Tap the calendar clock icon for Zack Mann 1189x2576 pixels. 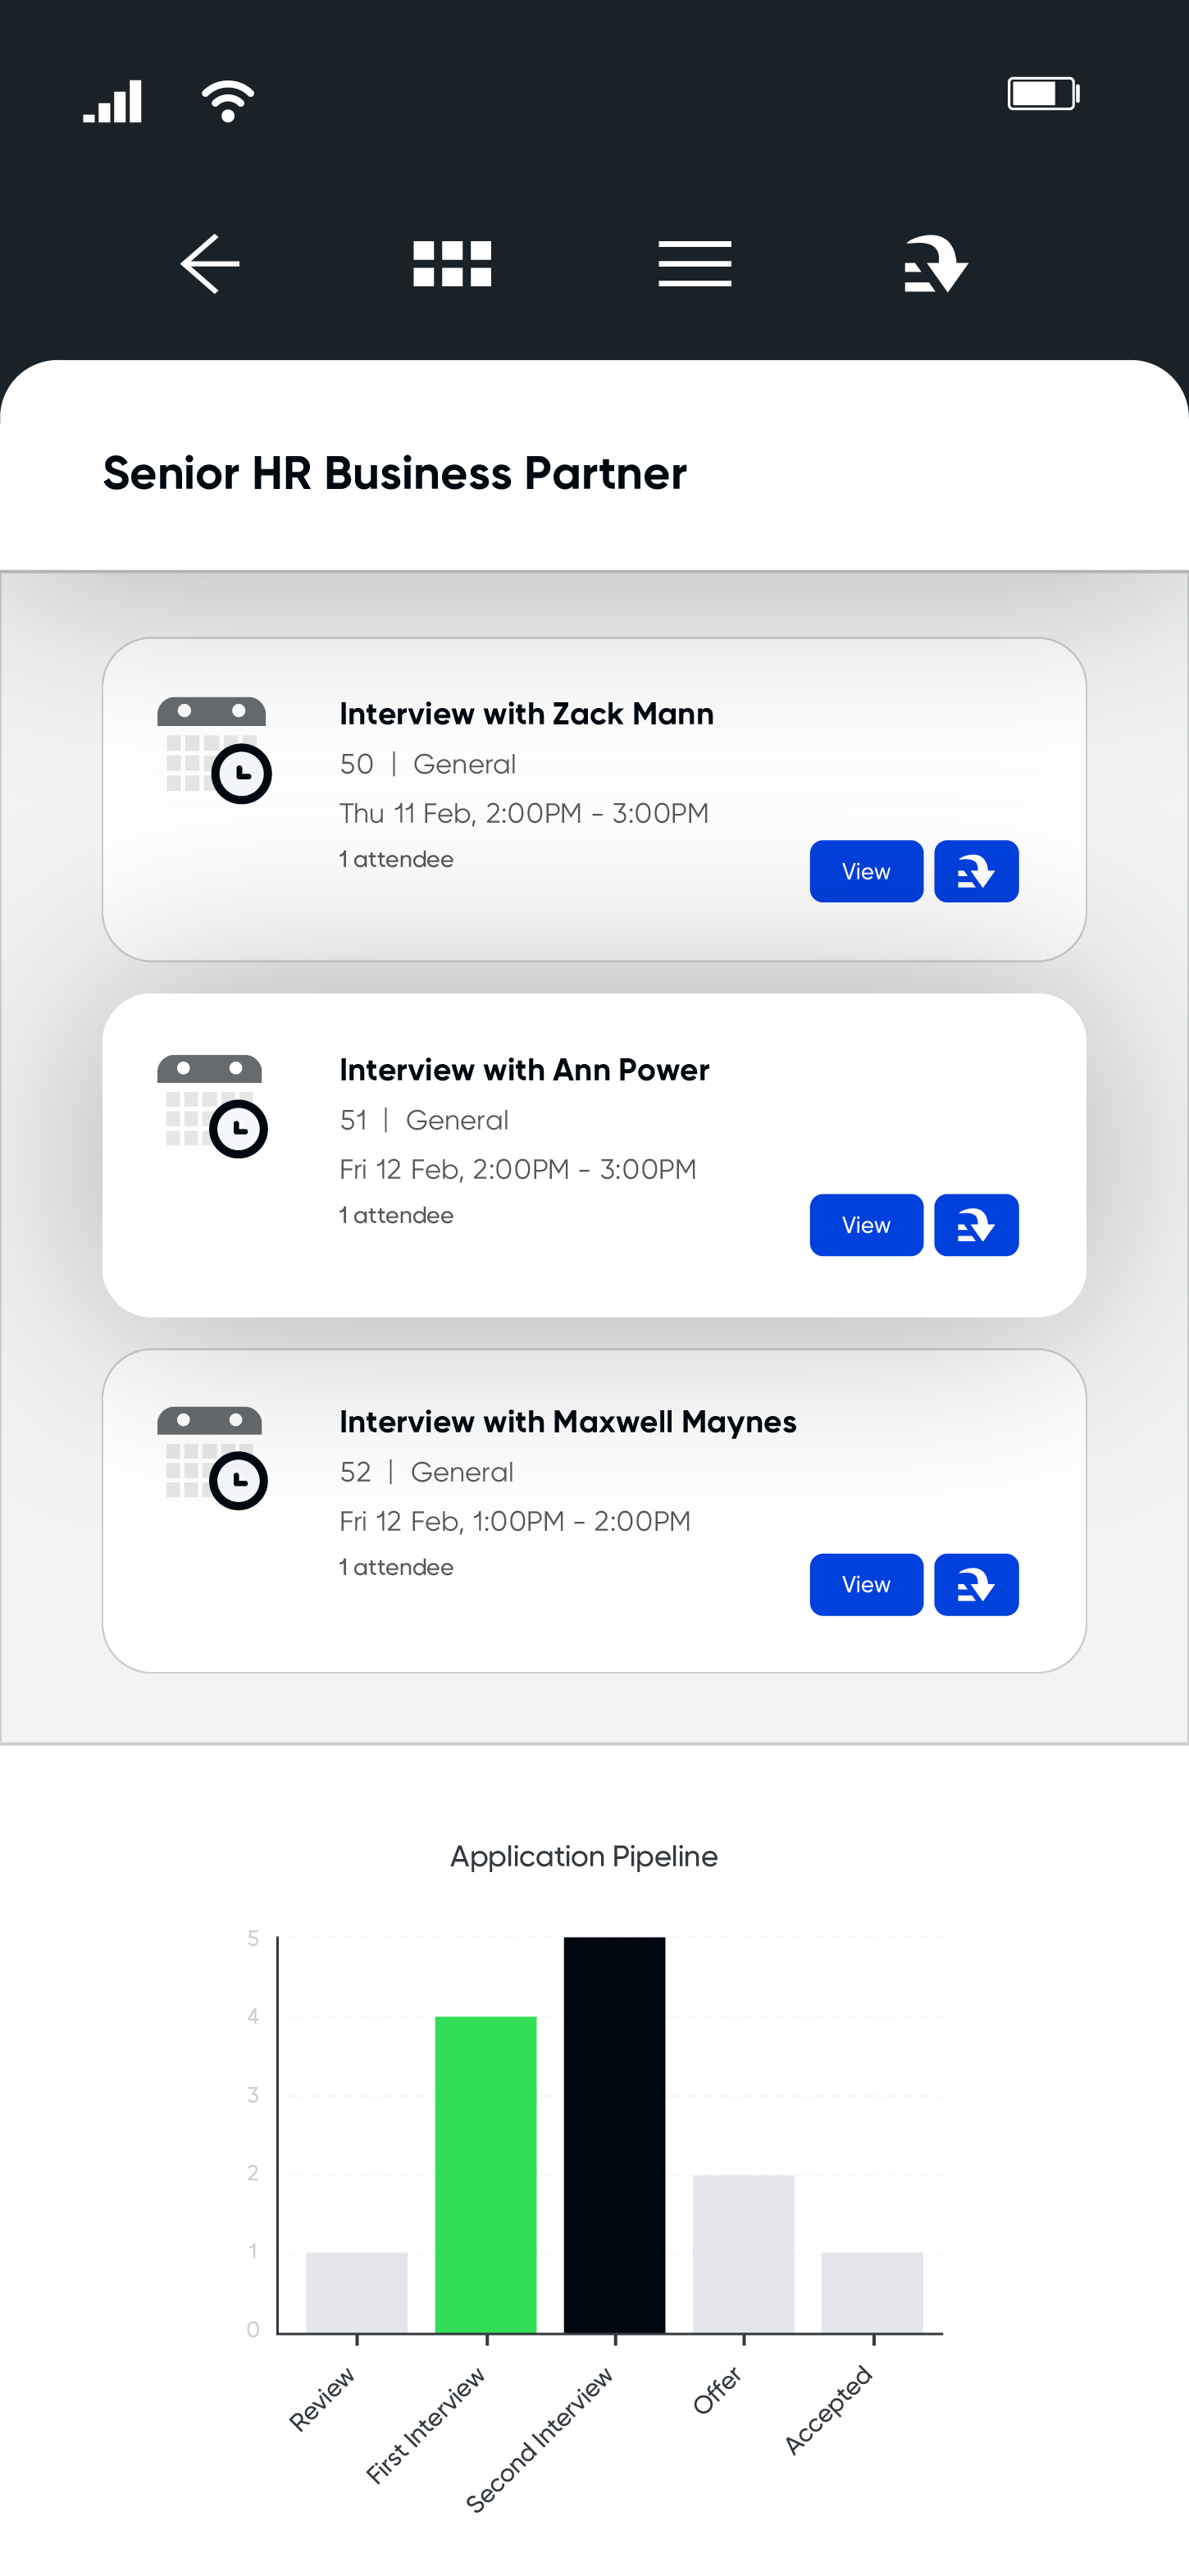(x=214, y=750)
